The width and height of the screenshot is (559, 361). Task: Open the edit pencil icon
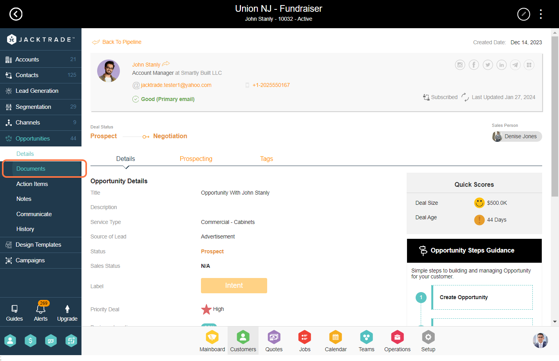click(523, 14)
